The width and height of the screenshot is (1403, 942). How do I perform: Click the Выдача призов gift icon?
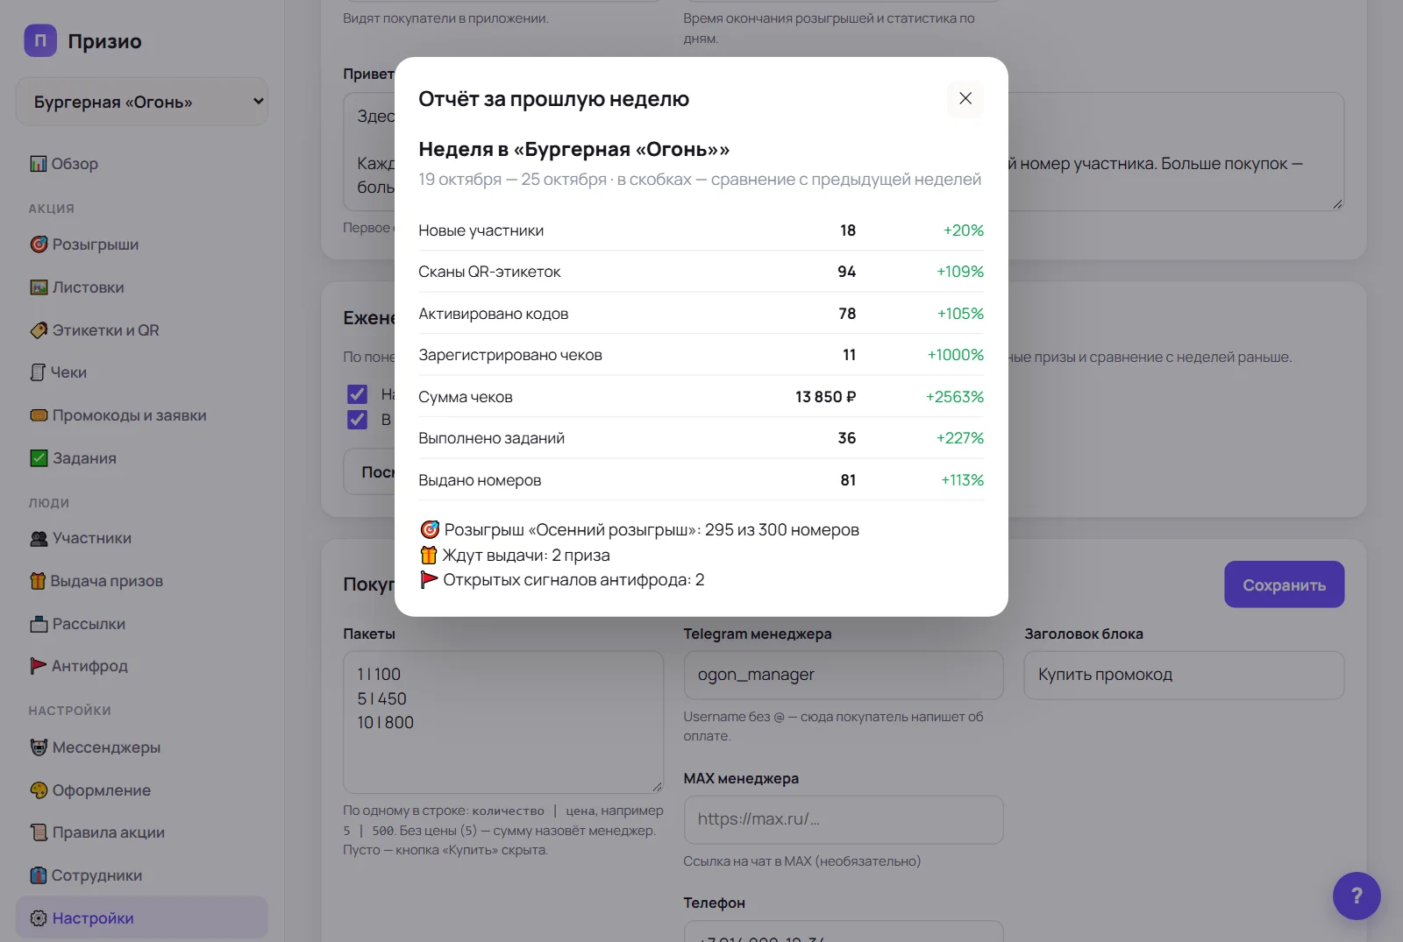pyautogui.click(x=38, y=581)
